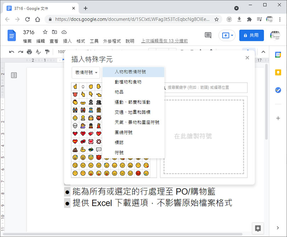Open Google Calendar in side panel
The image size is (287, 237).
coord(278,55)
